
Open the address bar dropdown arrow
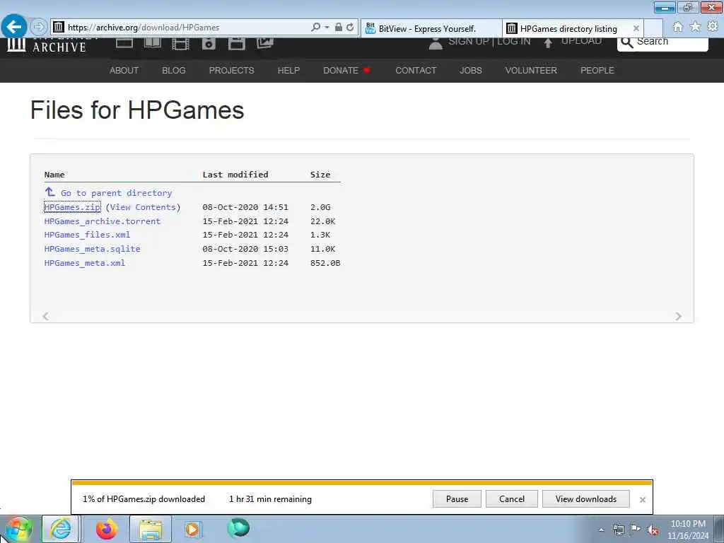pyautogui.click(x=327, y=28)
